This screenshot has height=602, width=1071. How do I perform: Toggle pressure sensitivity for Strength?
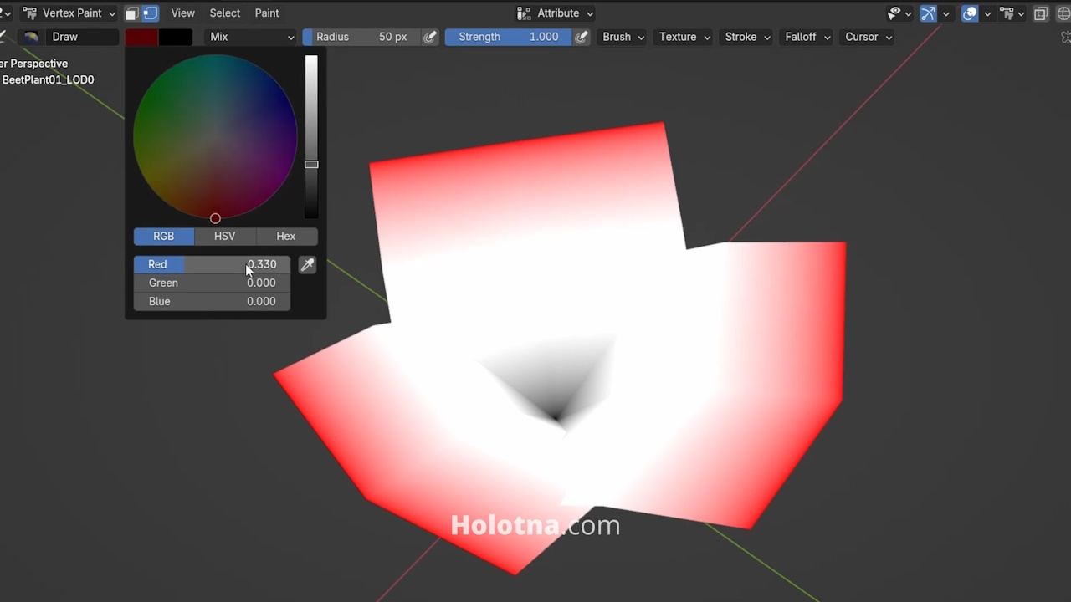click(x=582, y=37)
